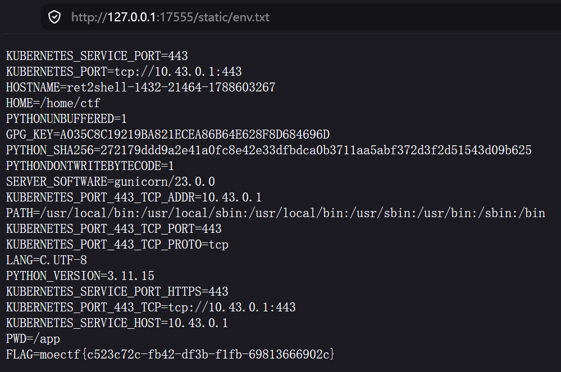561x372 pixels.
Task: Click the FLAG=moectf line
Action: [x=170, y=354]
